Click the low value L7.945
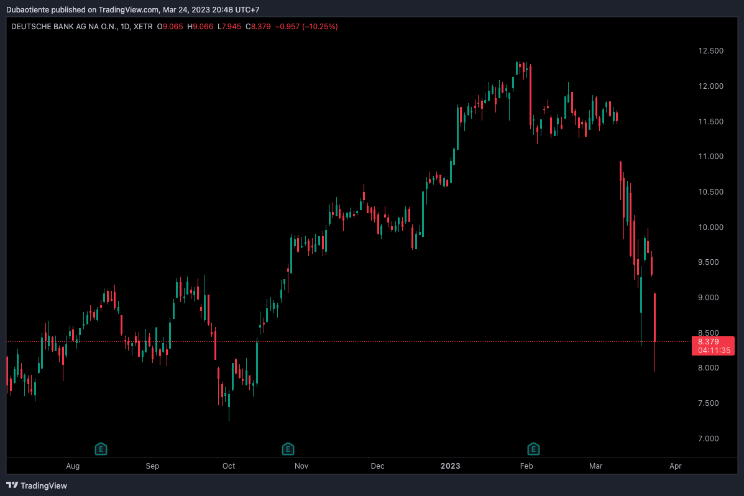The height and width of the screenshot is (496, 744). point(229,27)
